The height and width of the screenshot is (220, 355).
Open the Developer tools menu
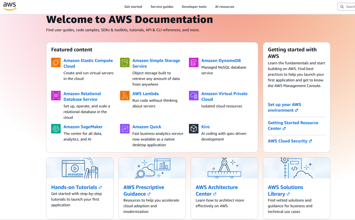pyautogui.click(x=194, y=7)
